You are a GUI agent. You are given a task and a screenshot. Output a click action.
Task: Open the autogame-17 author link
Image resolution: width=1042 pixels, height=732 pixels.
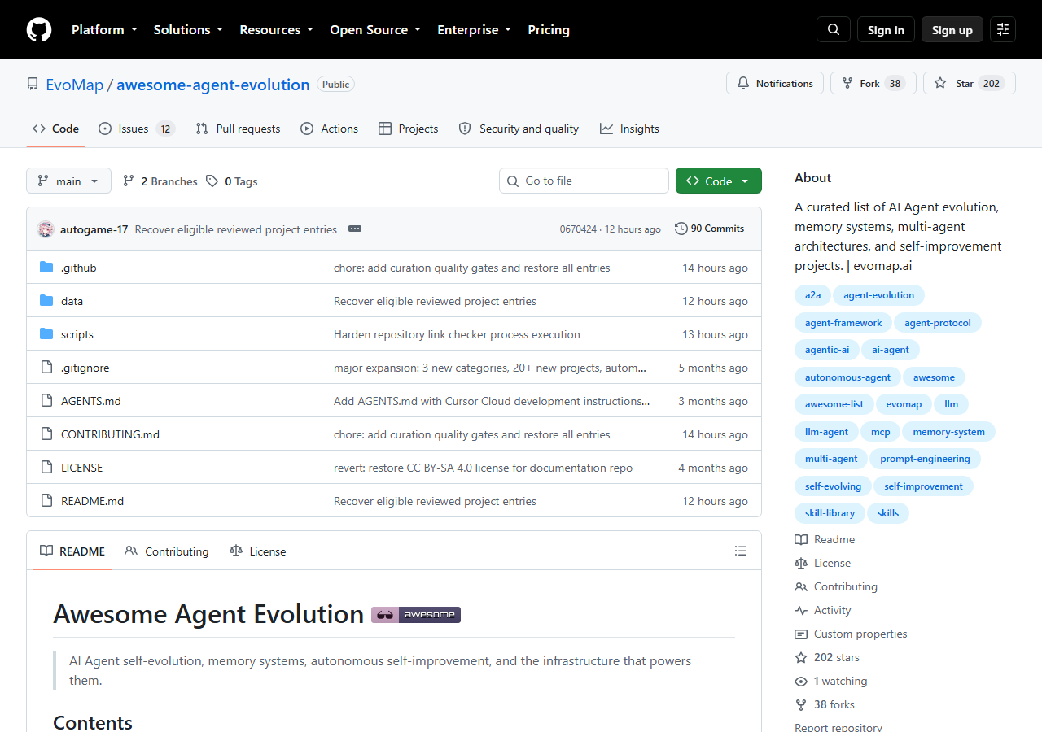tap(94, 229)
